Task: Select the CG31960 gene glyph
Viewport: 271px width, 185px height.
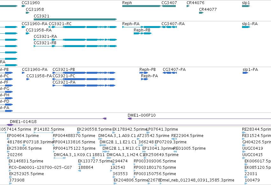Action: tap(24, 6)
